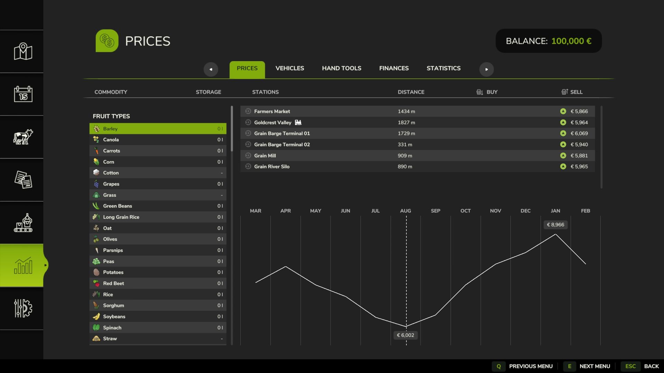Toggle hotspot marker for Farmers Market
The width and height of the screenshot is (664, 373).
click(x=248, y=111)
